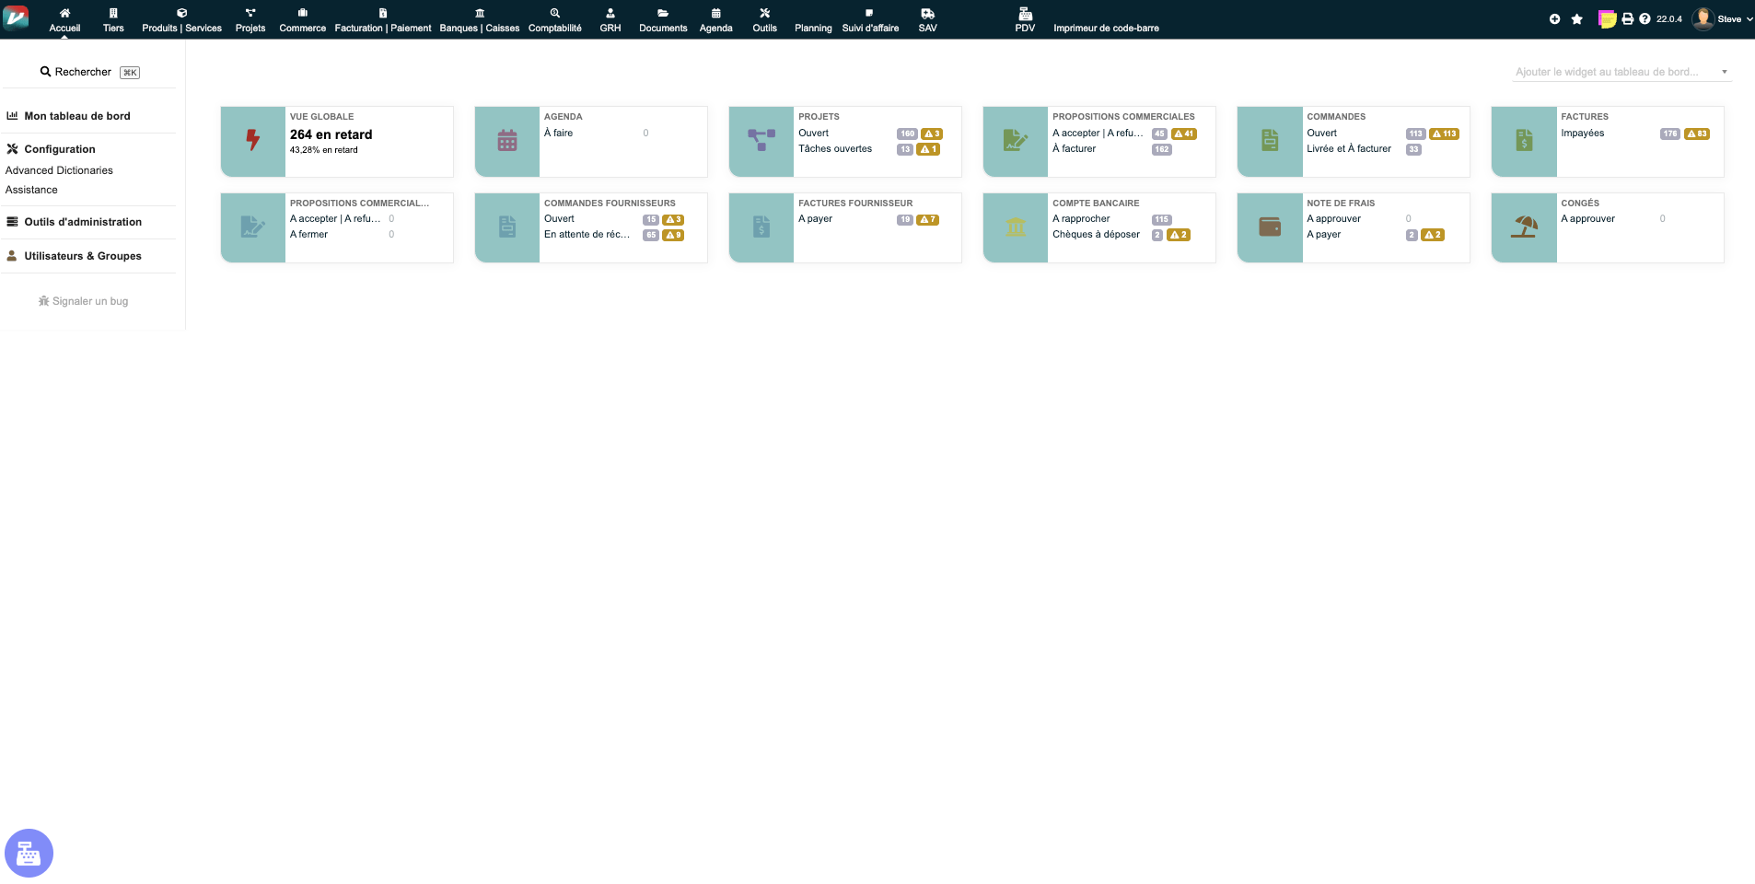Open the Advanced Dictionaries link
The image size is (1755, 884).
(59, 170)
